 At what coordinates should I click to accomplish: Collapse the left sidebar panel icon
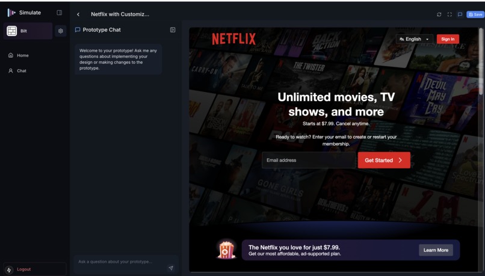pos(60,13)
